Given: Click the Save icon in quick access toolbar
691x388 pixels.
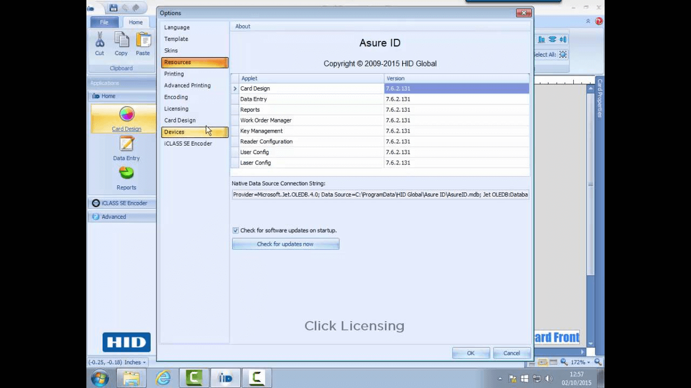Looking at the screenshot, I should [113, 8].
